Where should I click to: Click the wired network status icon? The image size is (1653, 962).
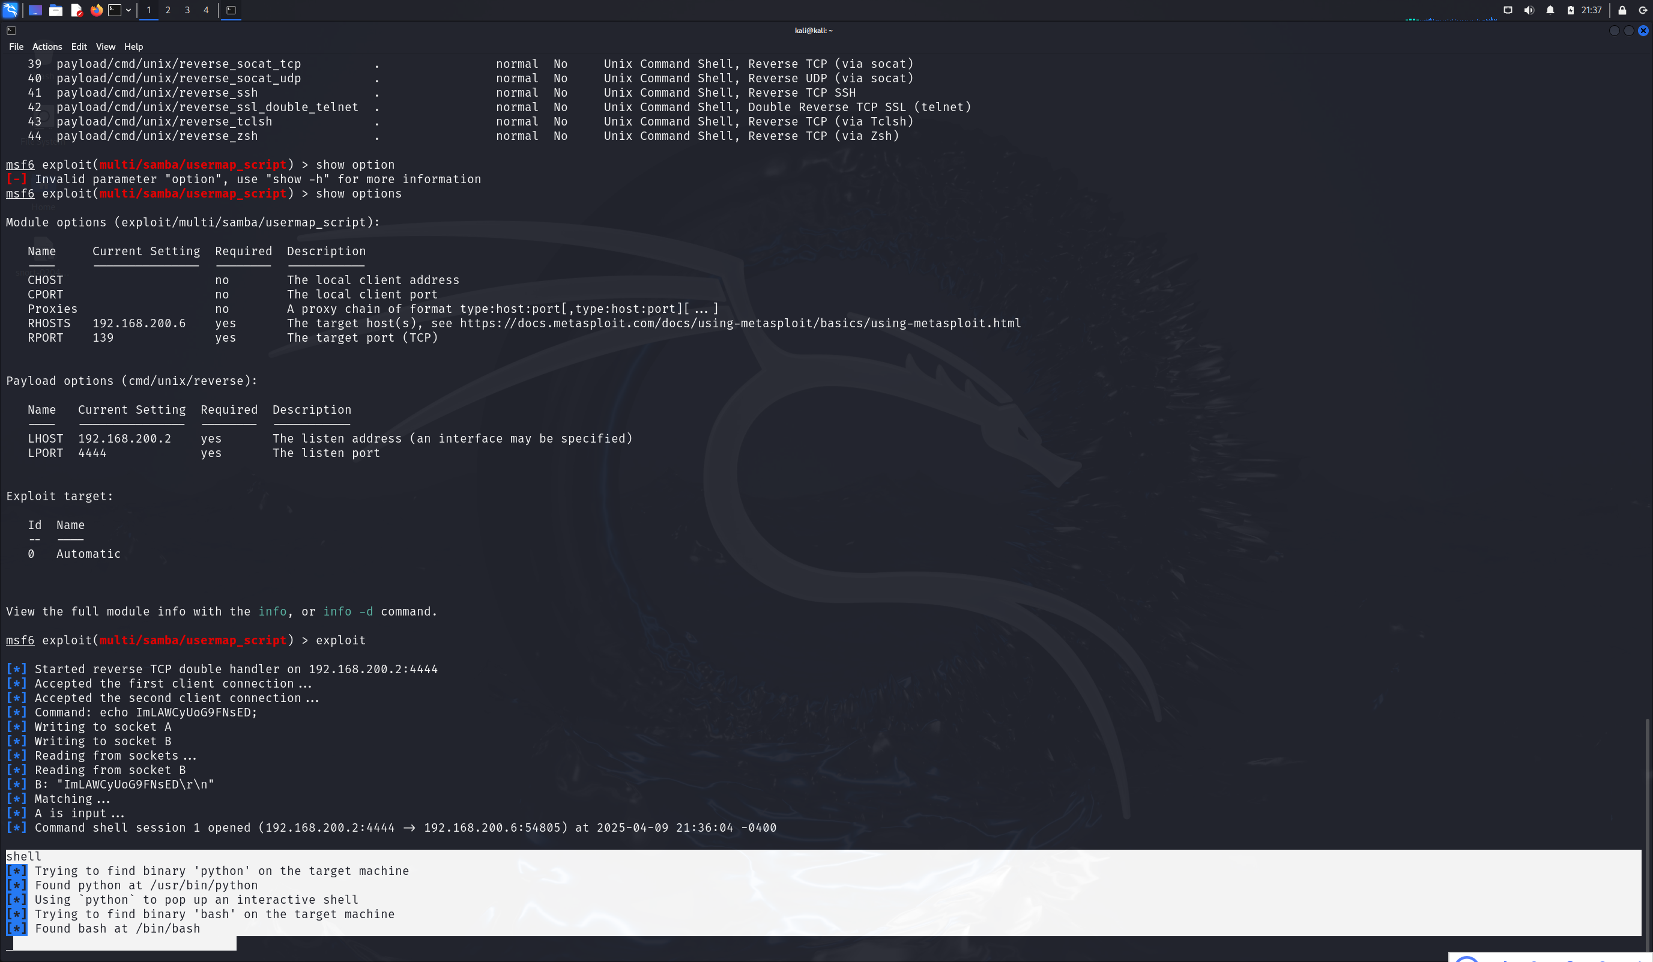[1507, 10]
